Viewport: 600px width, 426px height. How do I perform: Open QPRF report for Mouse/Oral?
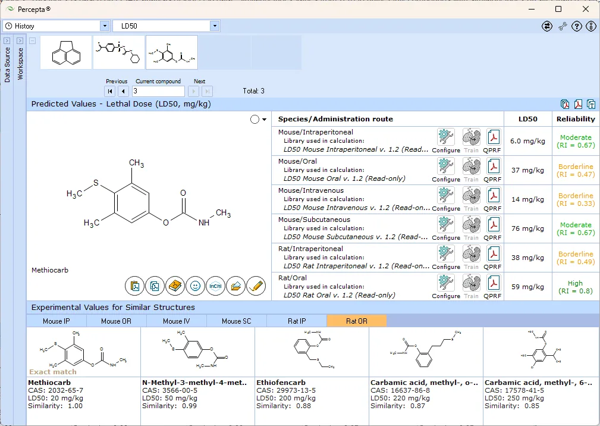(493, 167)
